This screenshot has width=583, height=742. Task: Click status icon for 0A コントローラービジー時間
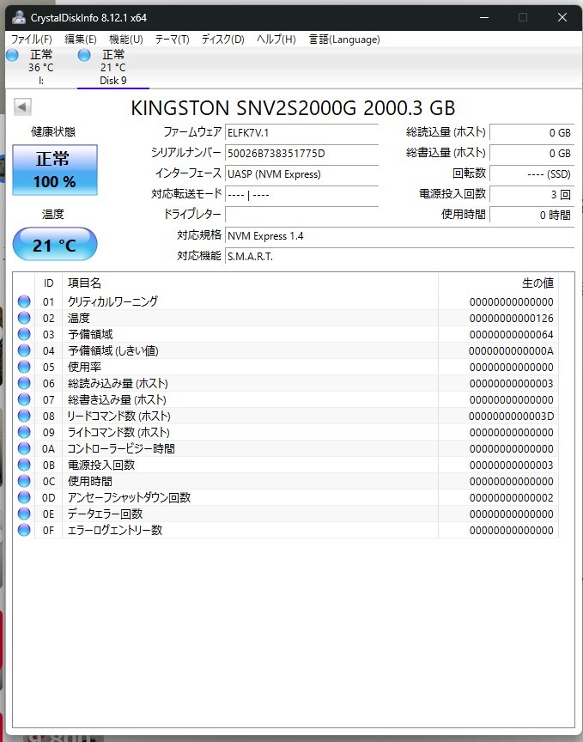(x=24, y=448)
